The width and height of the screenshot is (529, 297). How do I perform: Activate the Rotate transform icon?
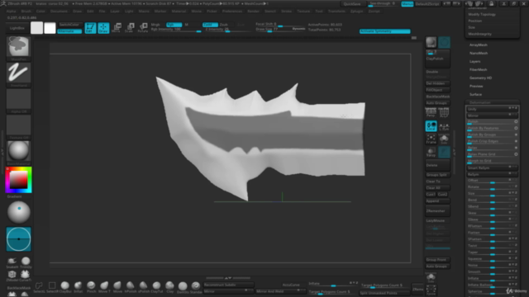point(142,28)
